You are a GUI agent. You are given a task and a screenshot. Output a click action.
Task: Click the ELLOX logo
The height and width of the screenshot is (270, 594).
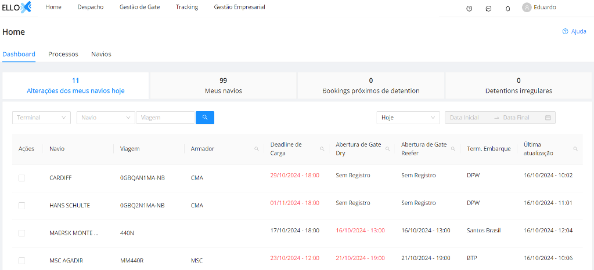17,8
